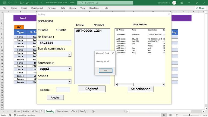Click the Redo icon in the quick access toolbar
The image size is (208, 117).
pos(15,3)
